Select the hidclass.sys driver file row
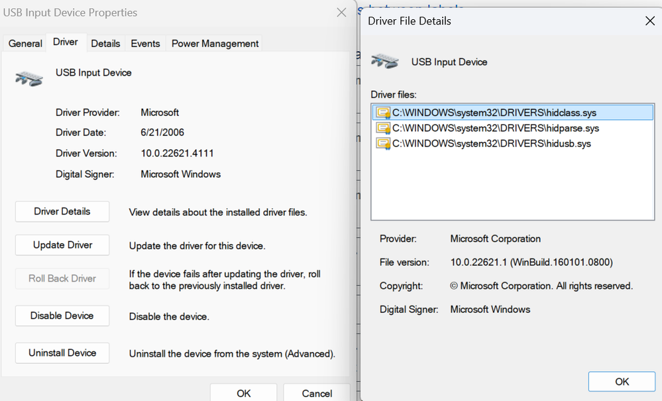Image resolution: width=662 pixels, height=401 pixels. [512, 113]
